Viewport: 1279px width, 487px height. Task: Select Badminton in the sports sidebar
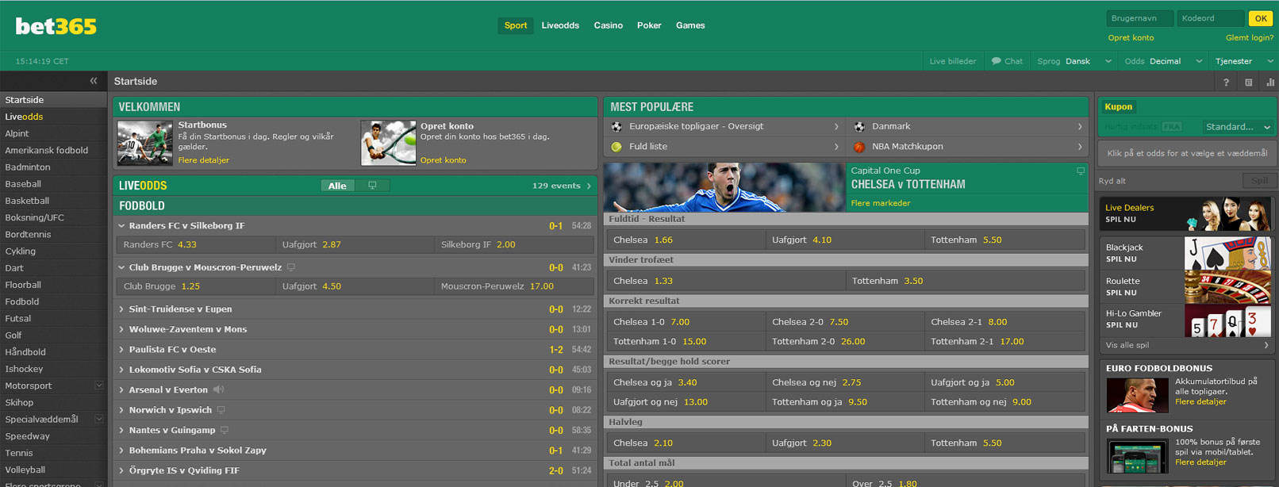click(x=28, y=167)
